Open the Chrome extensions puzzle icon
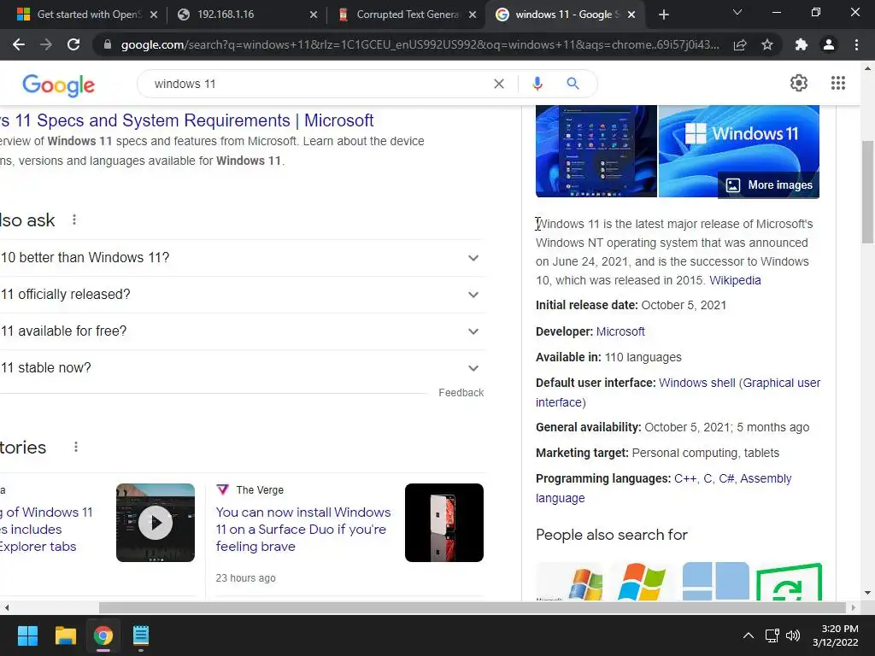Viewport: 875px width, 656px height. [802, 44]
